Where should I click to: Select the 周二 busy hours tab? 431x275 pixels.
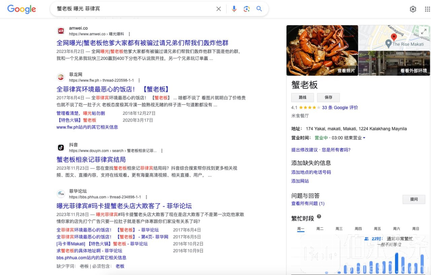pyautogui.click(x=320, y=229)
